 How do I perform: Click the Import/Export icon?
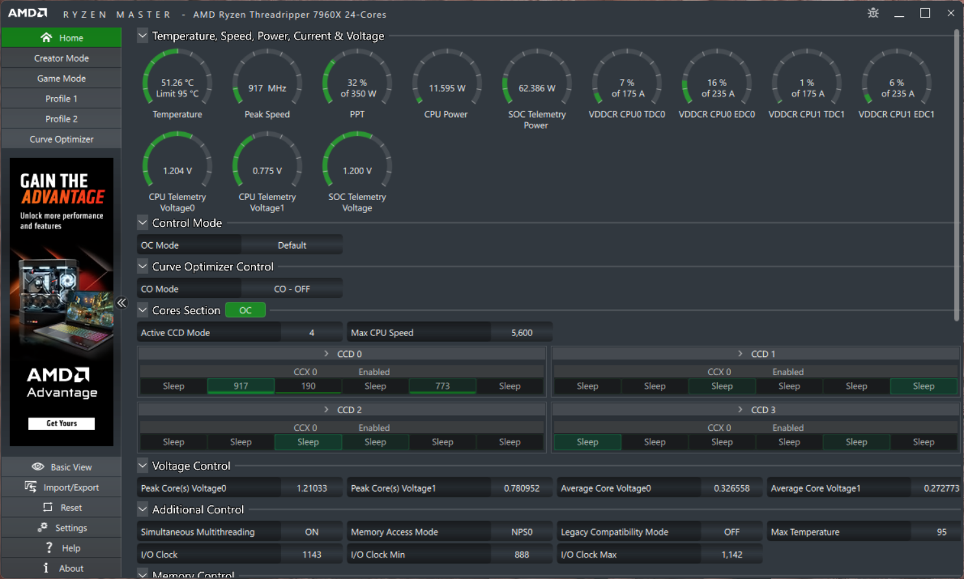(30, 486)
